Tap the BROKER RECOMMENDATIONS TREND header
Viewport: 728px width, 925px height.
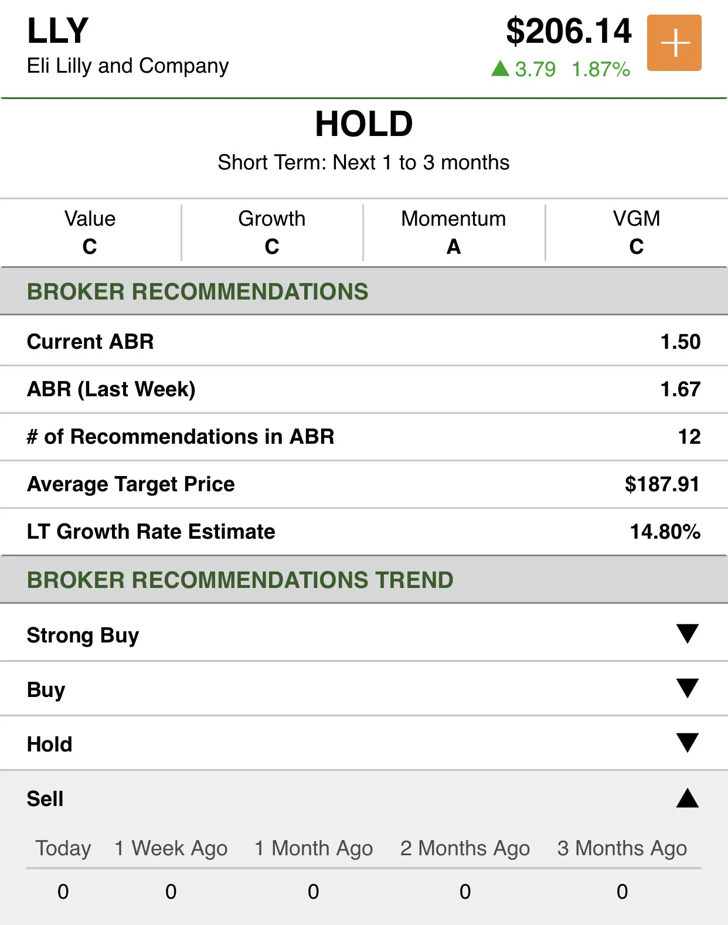[x=364, y=580]
